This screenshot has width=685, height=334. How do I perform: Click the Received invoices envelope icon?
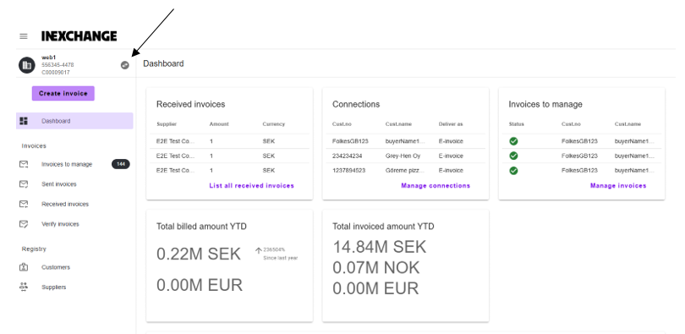(24, 204)
